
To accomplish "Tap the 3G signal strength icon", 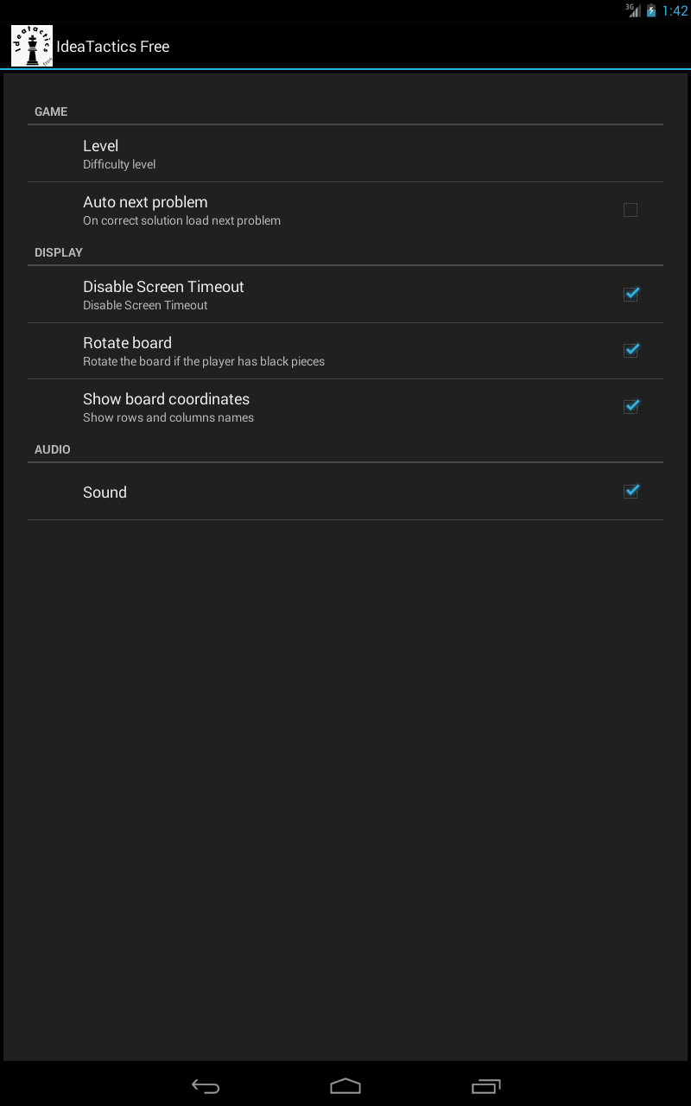I will pos(634,10).
